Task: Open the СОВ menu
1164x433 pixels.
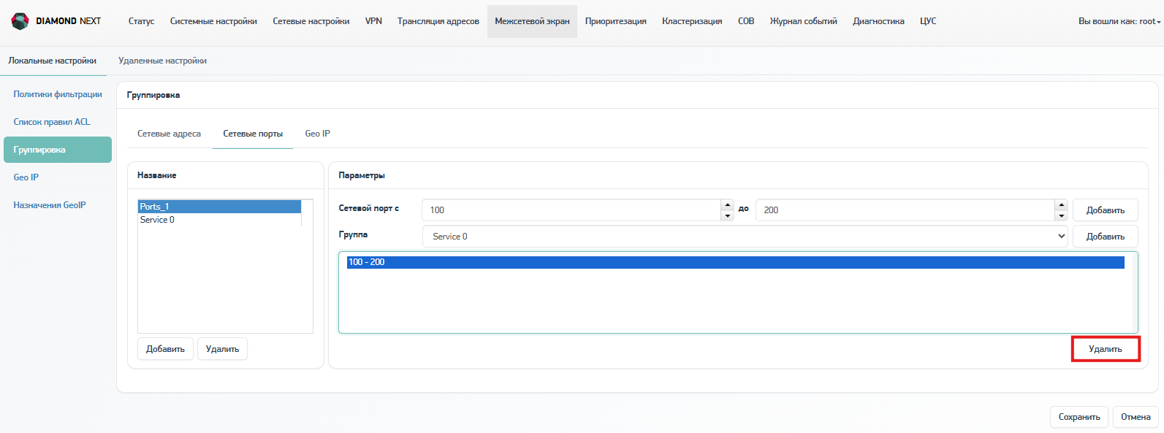Action: 746,21
